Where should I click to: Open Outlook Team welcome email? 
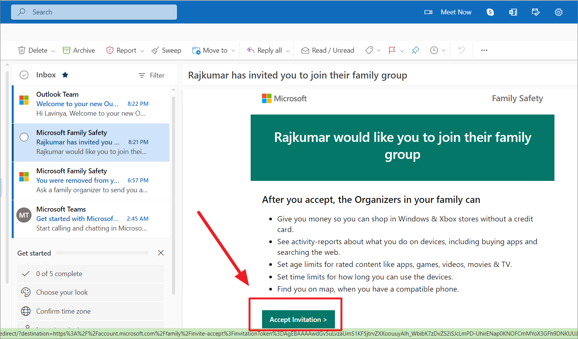coord(91,104)
